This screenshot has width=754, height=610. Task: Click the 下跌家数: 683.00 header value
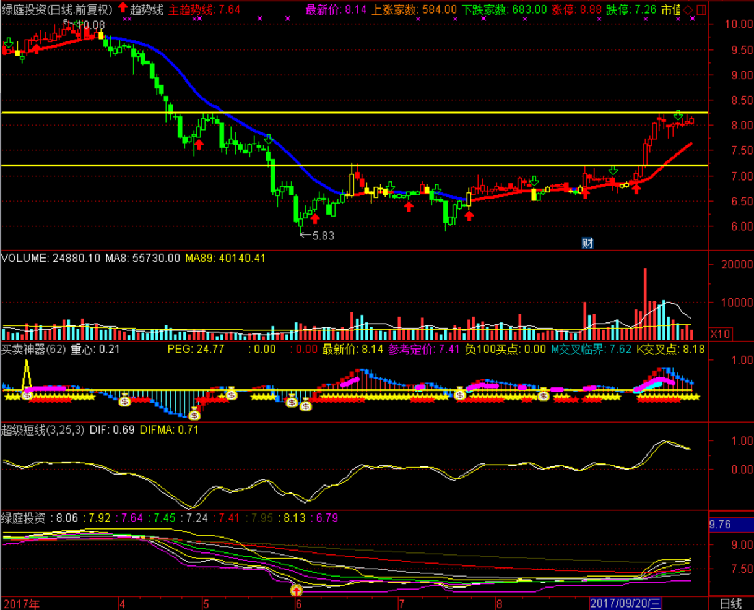(505, 9)
